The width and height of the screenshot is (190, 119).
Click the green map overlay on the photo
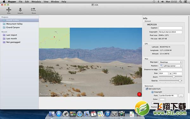tap(54, 38)
